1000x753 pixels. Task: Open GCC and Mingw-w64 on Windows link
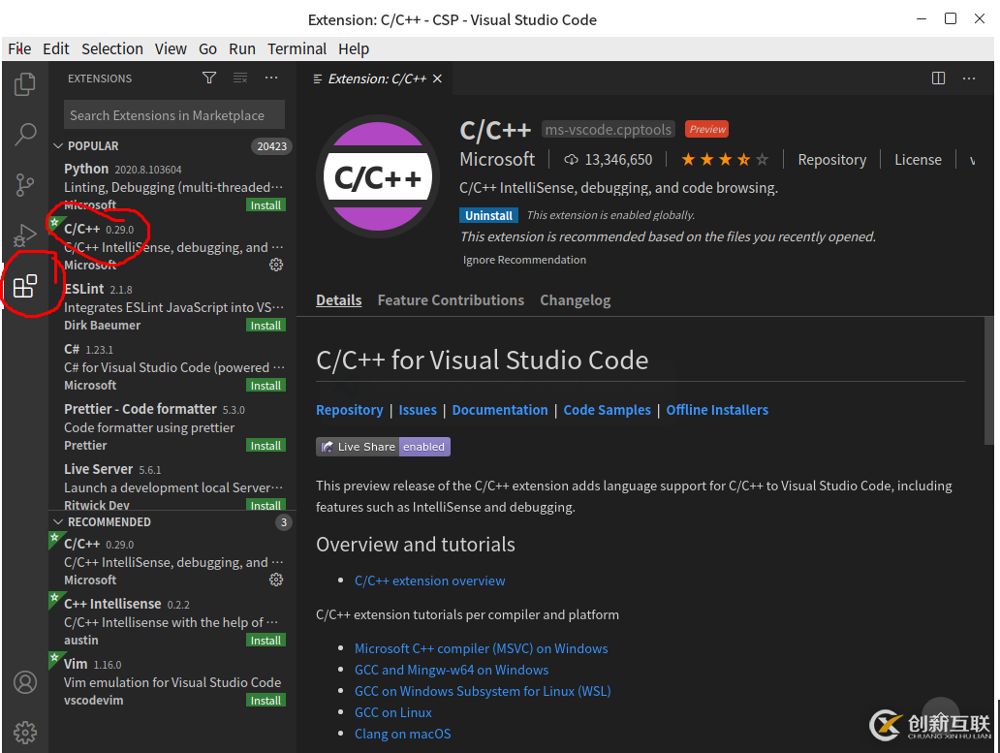point(452,670)
